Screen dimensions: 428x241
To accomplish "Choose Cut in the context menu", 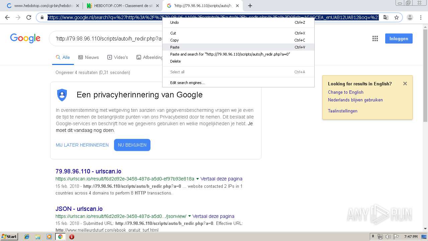I will [238, 33].
